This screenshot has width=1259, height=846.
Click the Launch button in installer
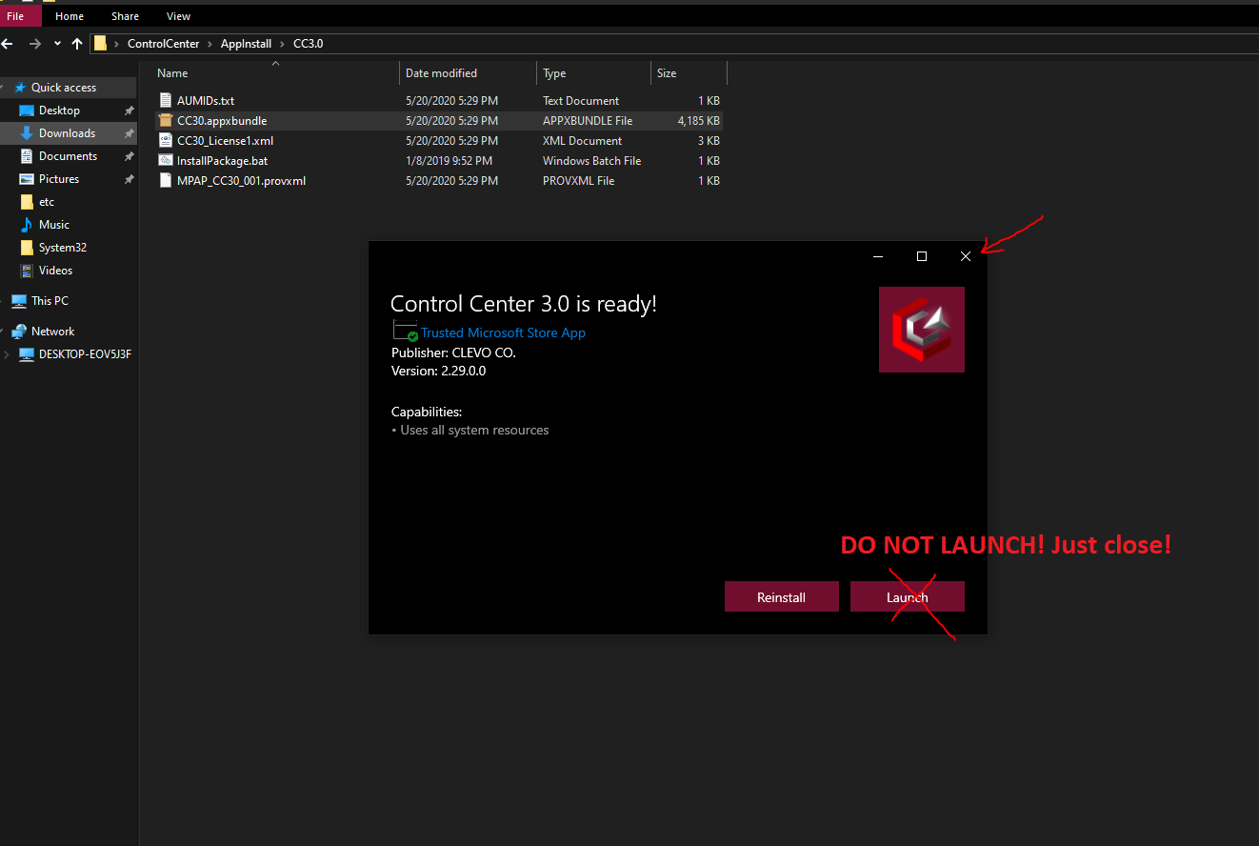coord(908,596)
